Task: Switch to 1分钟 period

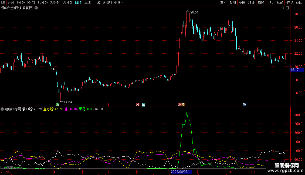Action: (21, 2)
